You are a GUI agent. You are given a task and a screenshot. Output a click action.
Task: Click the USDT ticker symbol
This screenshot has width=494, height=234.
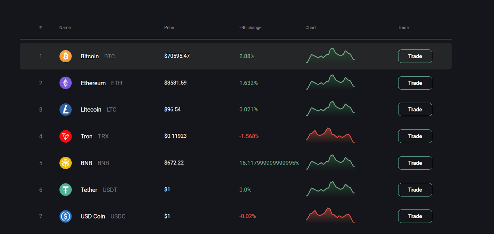110,190
